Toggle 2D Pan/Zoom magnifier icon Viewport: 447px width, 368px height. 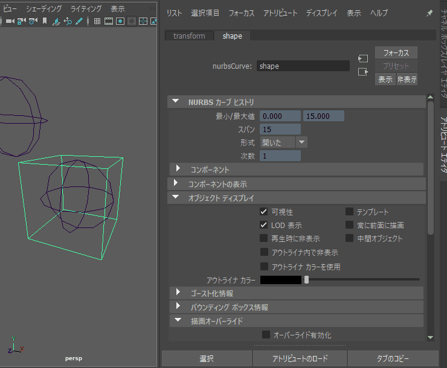pyautogui.click(x=68, y=21)
